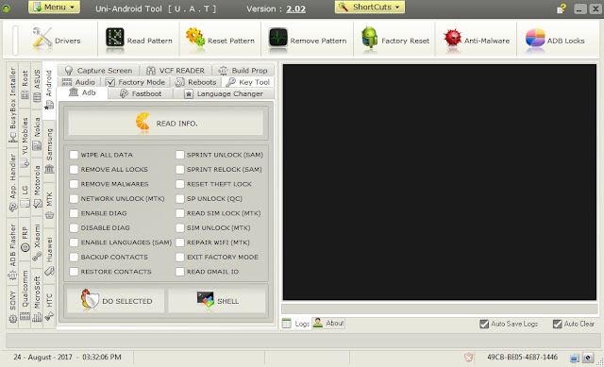Open the Nokia side tab
This screenshot has height=367, width=604.
tap(37, 133)
